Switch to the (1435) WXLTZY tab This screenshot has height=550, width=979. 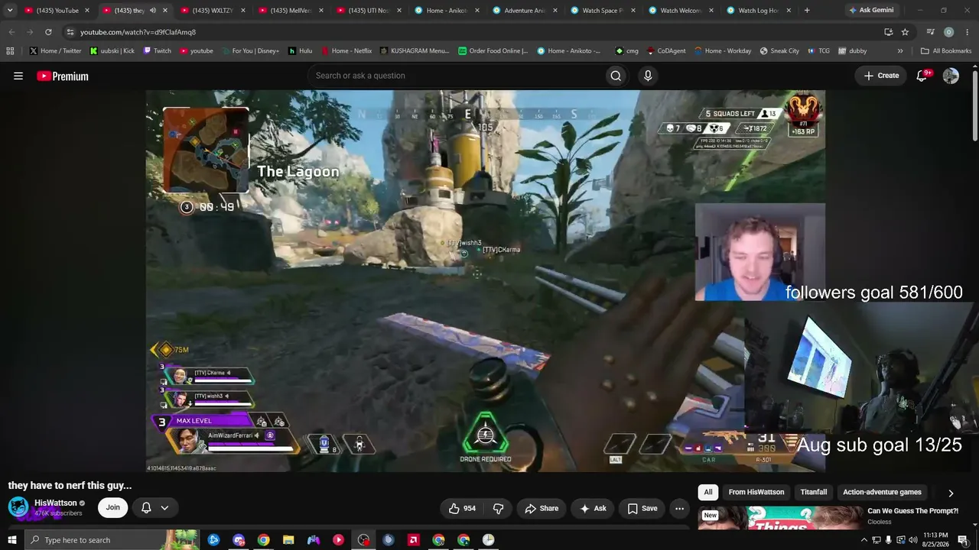click(212, 11)
